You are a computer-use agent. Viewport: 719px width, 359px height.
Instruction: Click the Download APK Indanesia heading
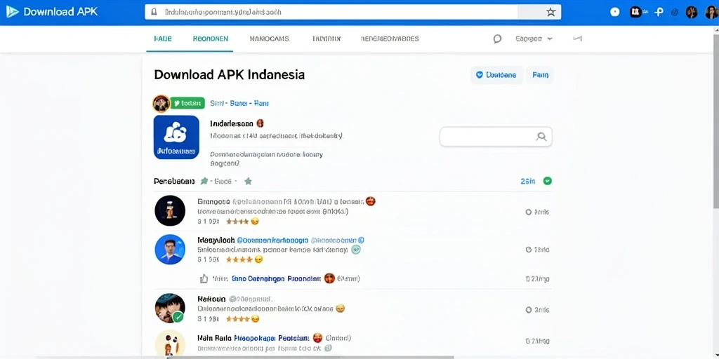pos(230,74)
